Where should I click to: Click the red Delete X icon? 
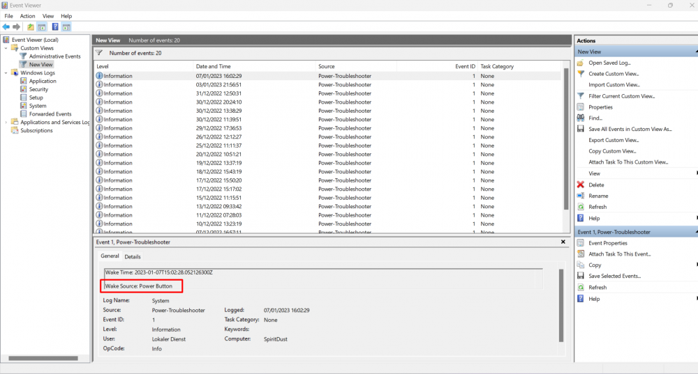pyautogui.click(x=581, y=185)
